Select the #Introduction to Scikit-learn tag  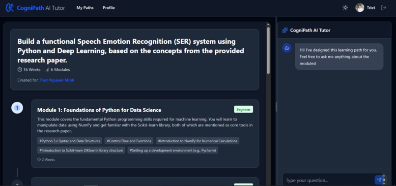tap(81, 150)
